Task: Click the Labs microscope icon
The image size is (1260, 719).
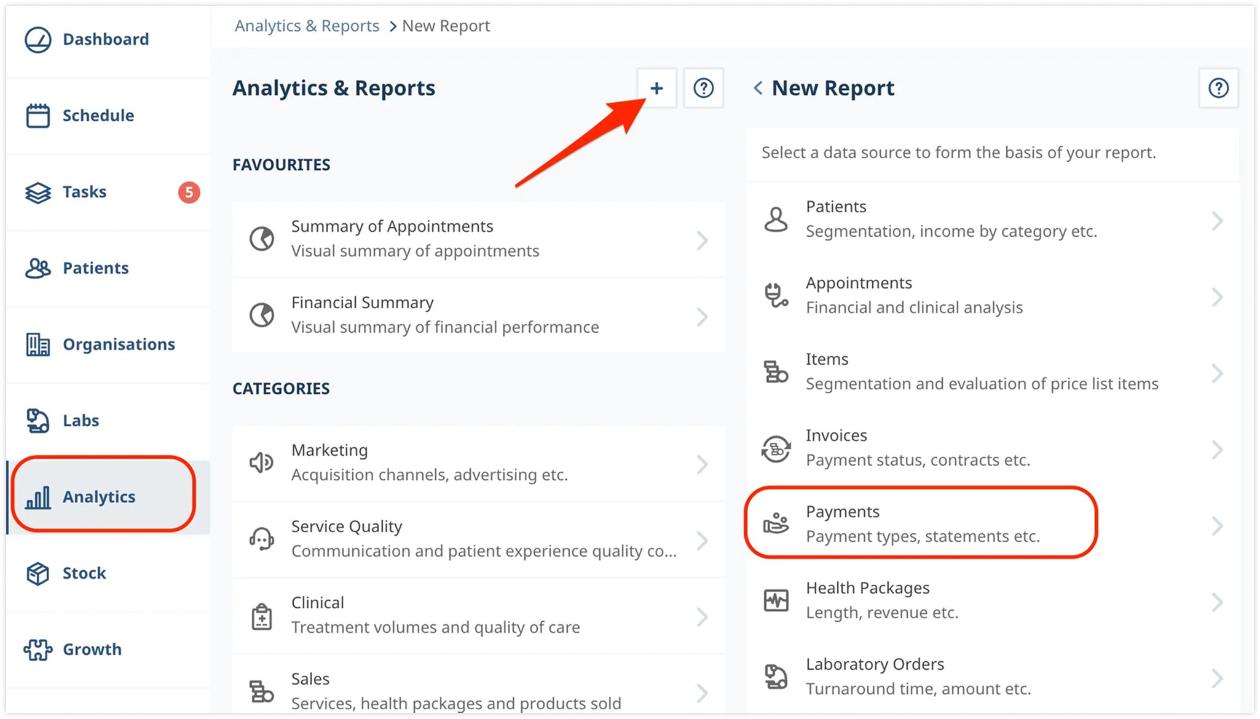Action: click(x=37, y=420)
